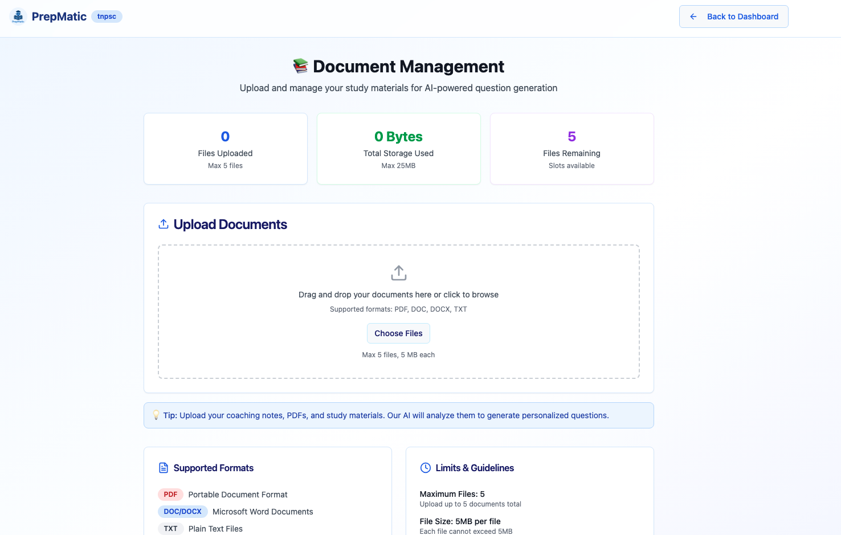Open the tnpsc badge next to PrepMatic
Screen dimensions: 841x535
107,17
